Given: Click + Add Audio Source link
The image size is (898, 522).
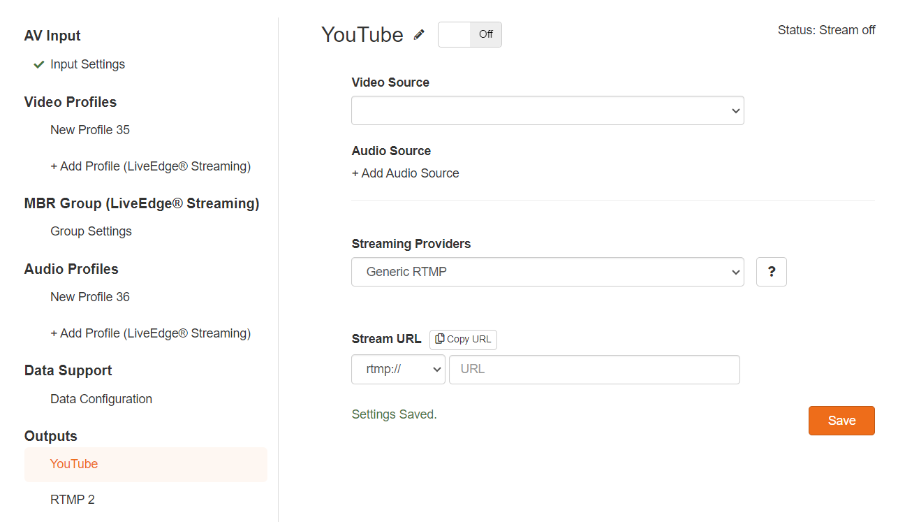Looking at the screenshot, I should [405, 173].
